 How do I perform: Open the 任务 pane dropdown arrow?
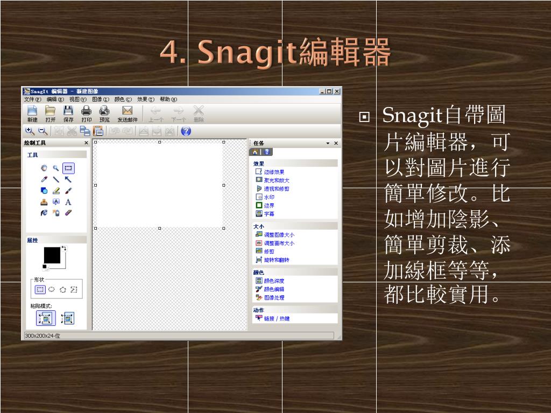point(328,143)
